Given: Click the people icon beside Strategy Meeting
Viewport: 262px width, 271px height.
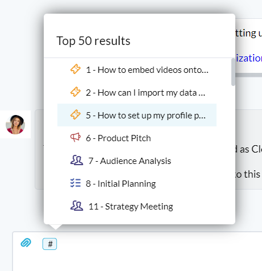Looking at the screenshot, I should pyautogui.click(x=77, y=206).
